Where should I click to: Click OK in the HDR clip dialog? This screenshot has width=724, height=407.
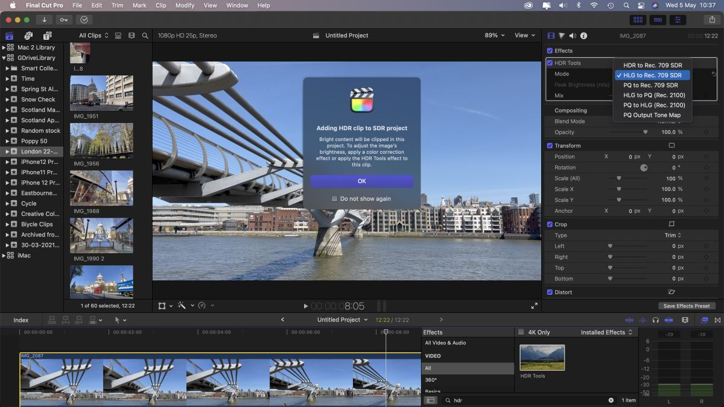pyautogui.click(x=362, y=181)
